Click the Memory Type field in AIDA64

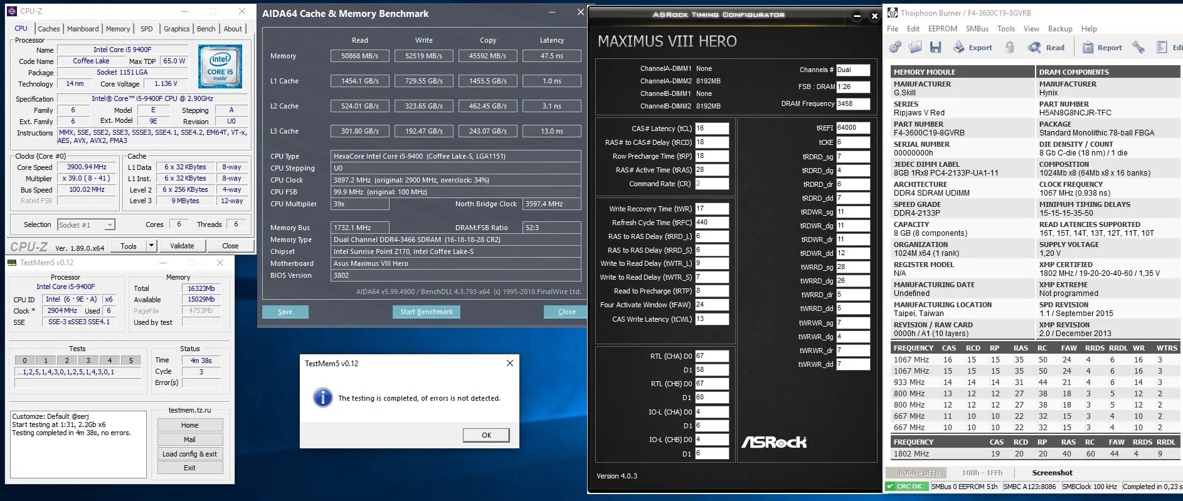click(x=456, y=240)
